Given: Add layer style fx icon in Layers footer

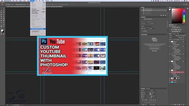Looking at the screenshot, I should pos(173,105).
